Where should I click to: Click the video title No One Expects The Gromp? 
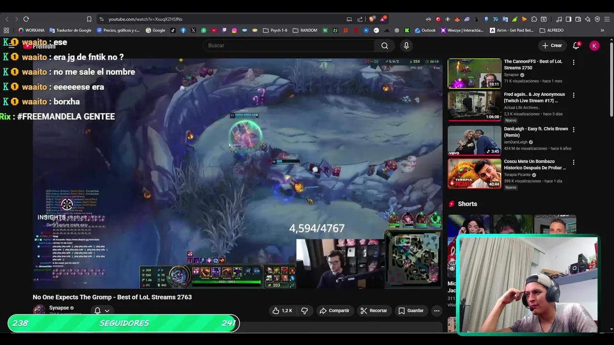[112, 297]
